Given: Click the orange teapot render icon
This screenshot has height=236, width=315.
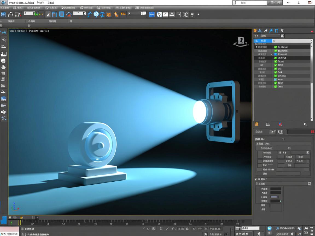Looking at the screenshot, I should click(x=109, y=14).
